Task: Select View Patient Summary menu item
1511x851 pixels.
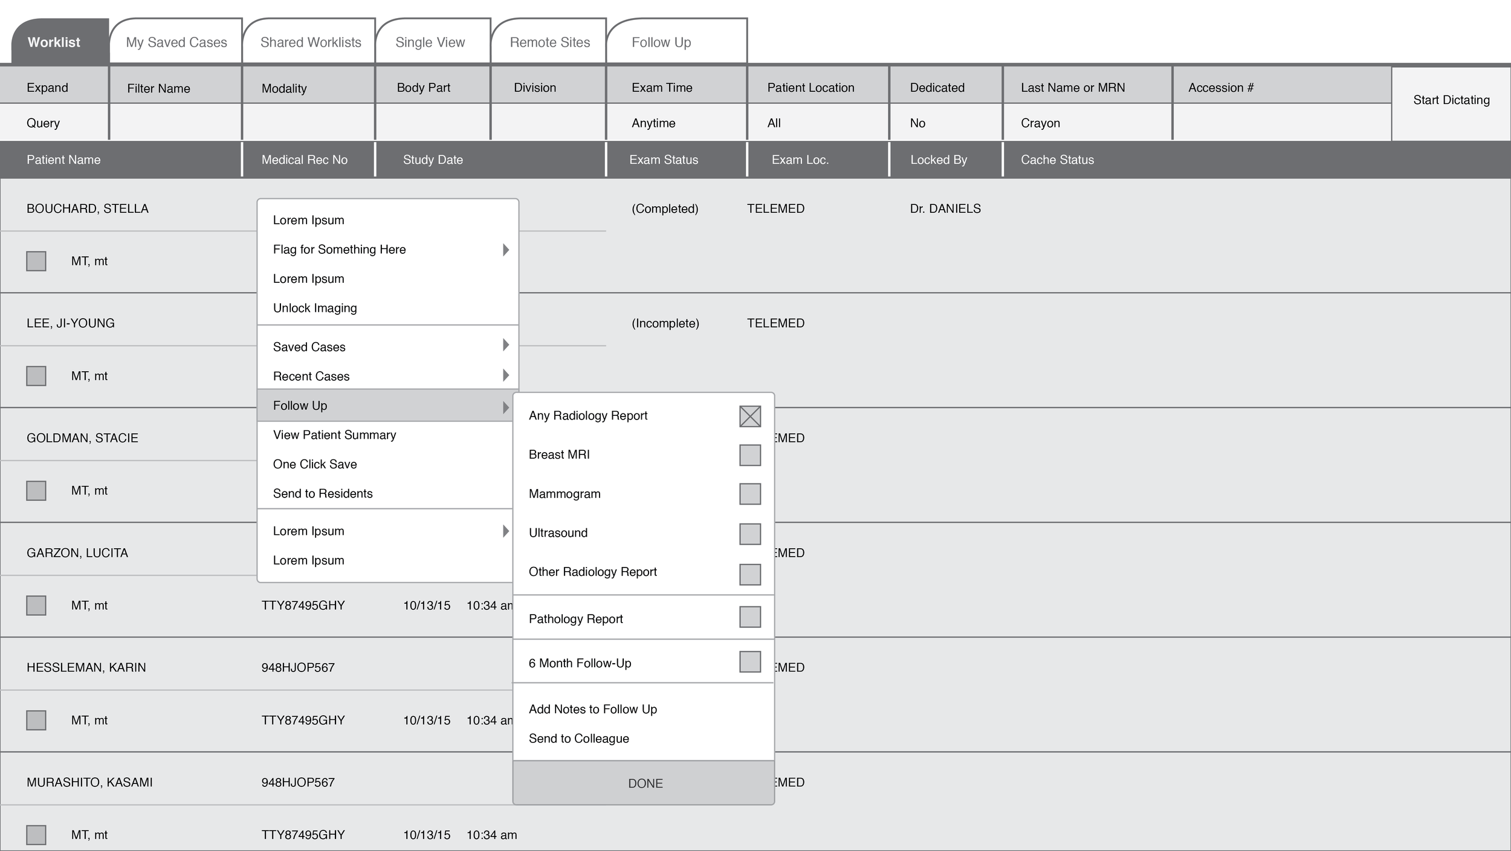Action: tap(385, 435)
